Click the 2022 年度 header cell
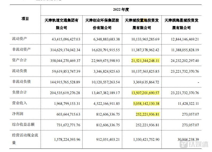The image size is (212, 152). pos(121,10)
